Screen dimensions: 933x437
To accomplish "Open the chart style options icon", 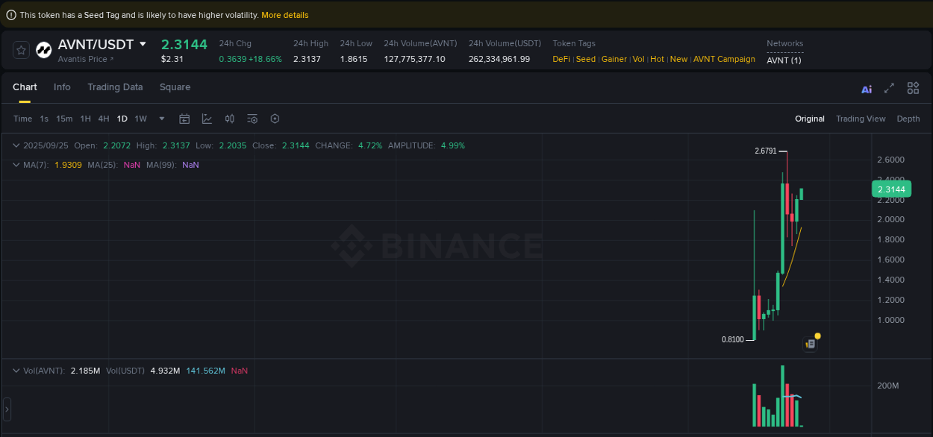I will click(207, 118).
